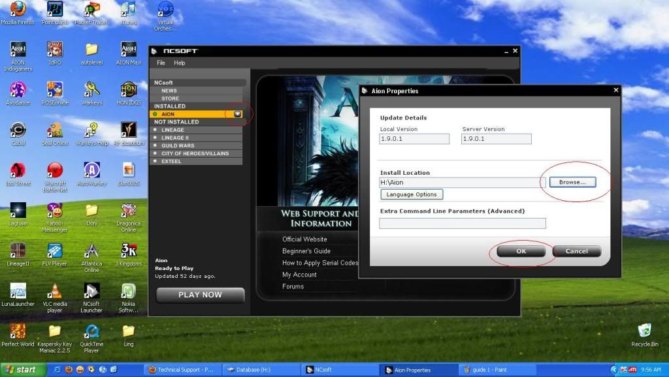Screen dimensions: 669x377
Task: Click Browse button for install location
Action: click(x=572, y=182)
